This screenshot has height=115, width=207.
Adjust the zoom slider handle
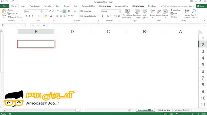pos(192,114)
